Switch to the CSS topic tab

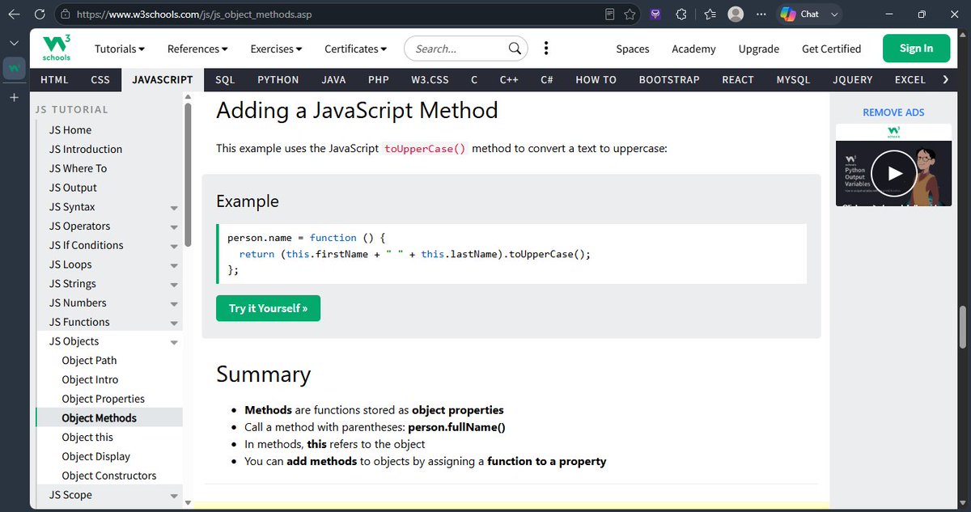tap(100, 79)
